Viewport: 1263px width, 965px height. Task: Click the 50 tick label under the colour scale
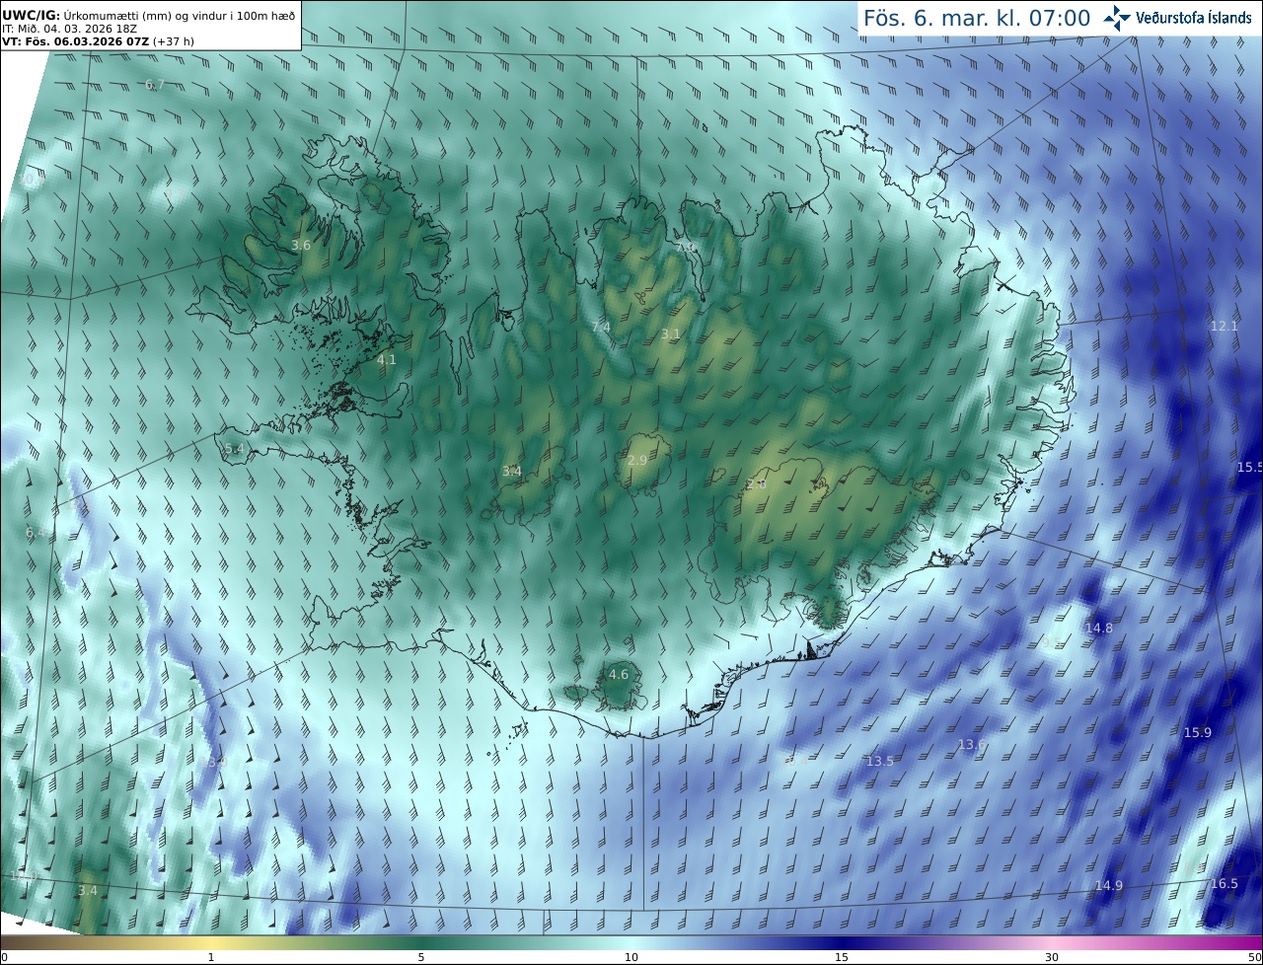[1254, 957]
